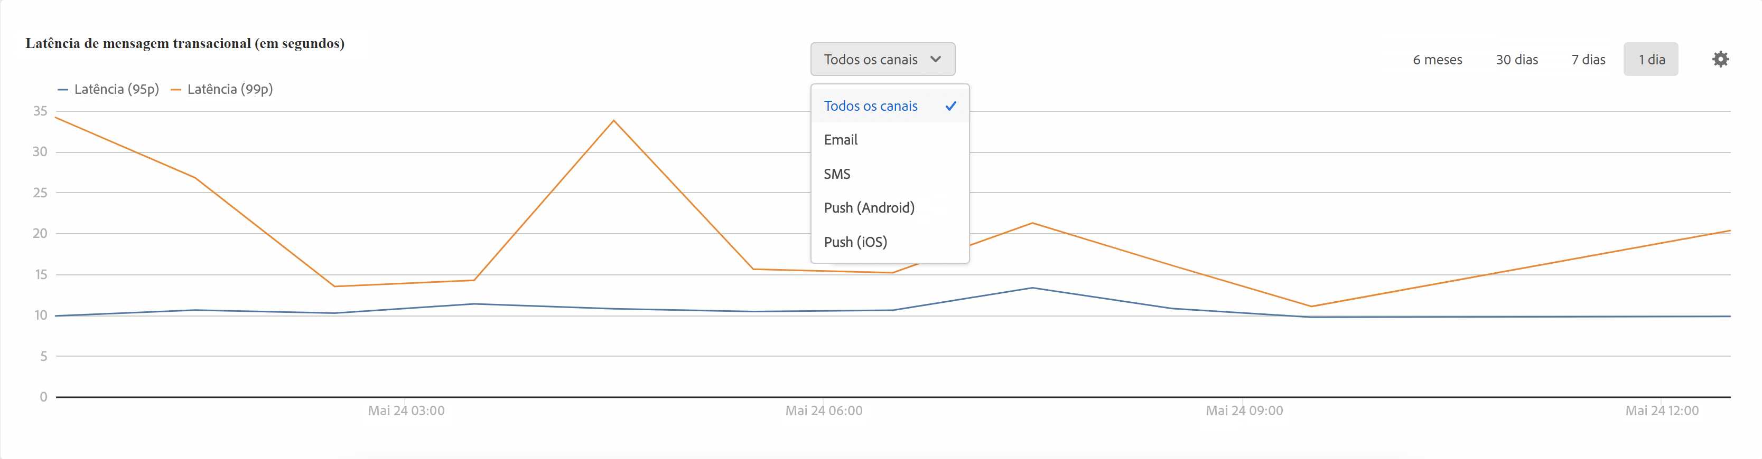
Task: Switch time range to 6 meses
Action: 1437,60
